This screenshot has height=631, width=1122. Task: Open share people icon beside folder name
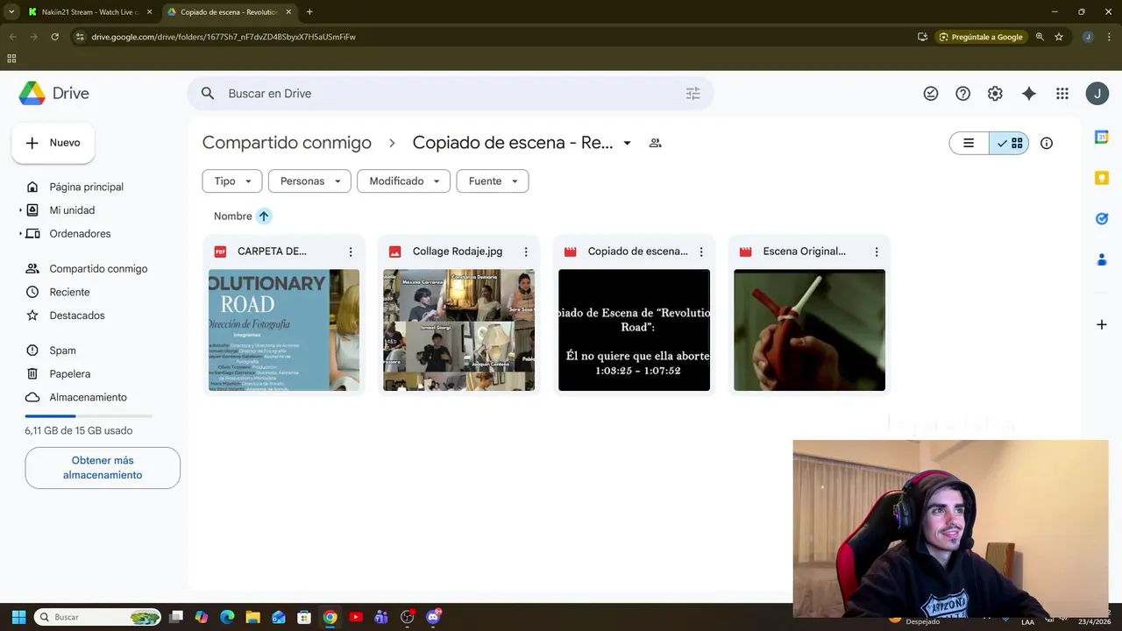click(655, 143)
